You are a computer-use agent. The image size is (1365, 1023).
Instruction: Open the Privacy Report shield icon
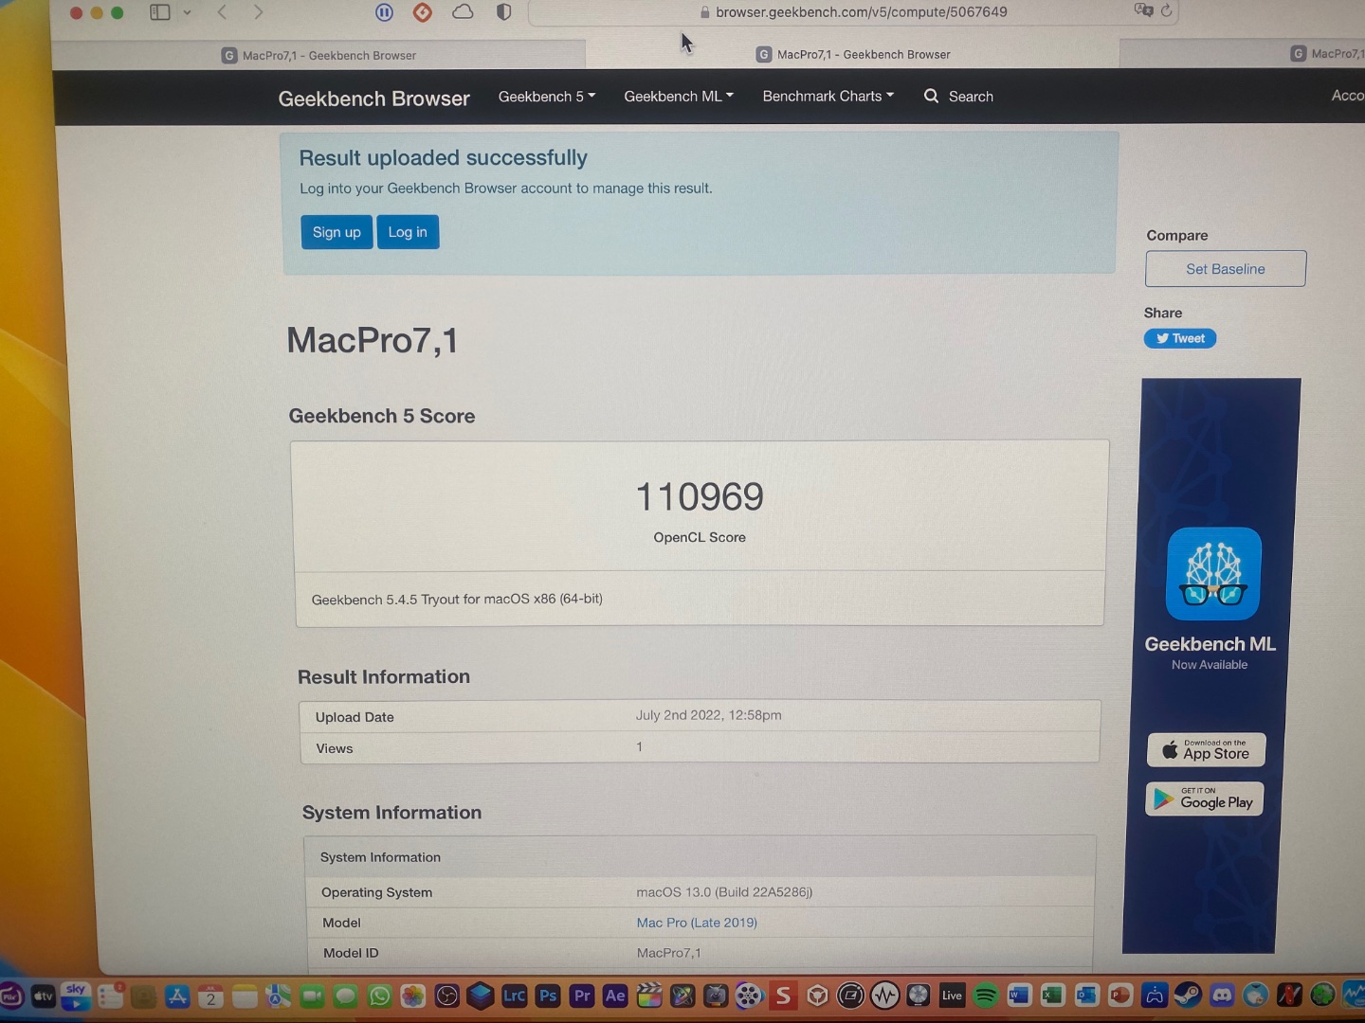tap(504, 12)
